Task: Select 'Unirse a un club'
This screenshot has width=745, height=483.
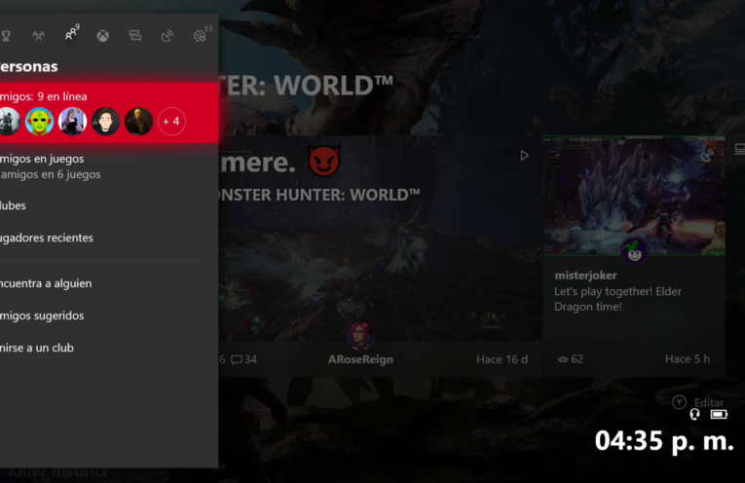Action: [38, 348]
